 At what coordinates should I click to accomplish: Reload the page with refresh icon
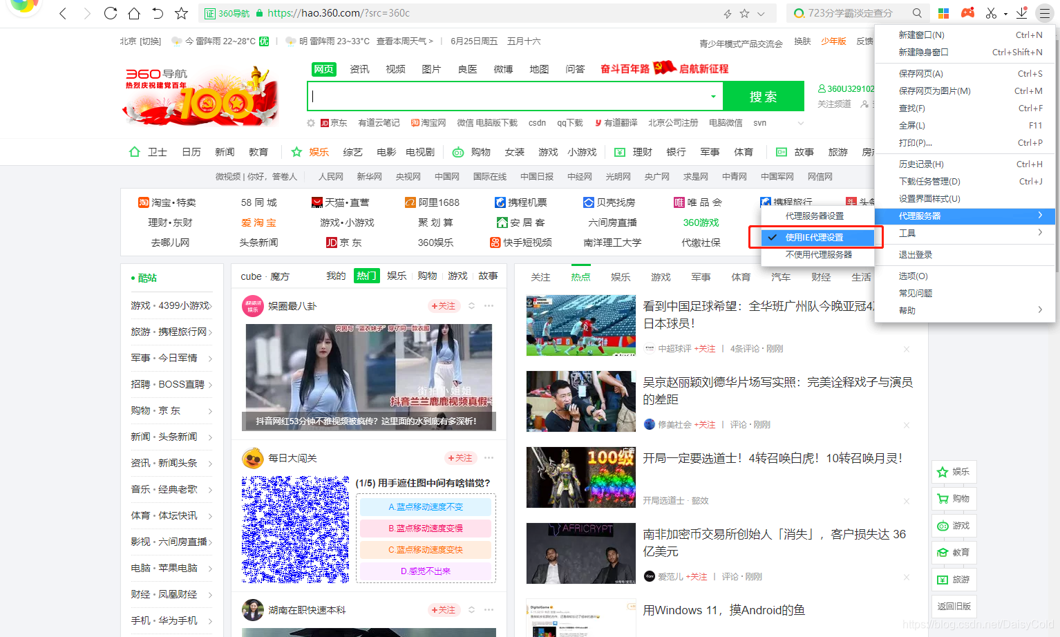pos(111,13)
